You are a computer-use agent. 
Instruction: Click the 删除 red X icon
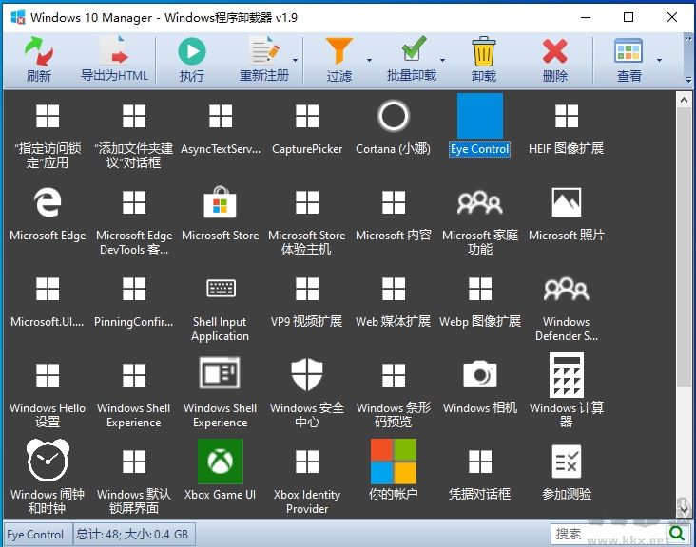tap(555, 51)
